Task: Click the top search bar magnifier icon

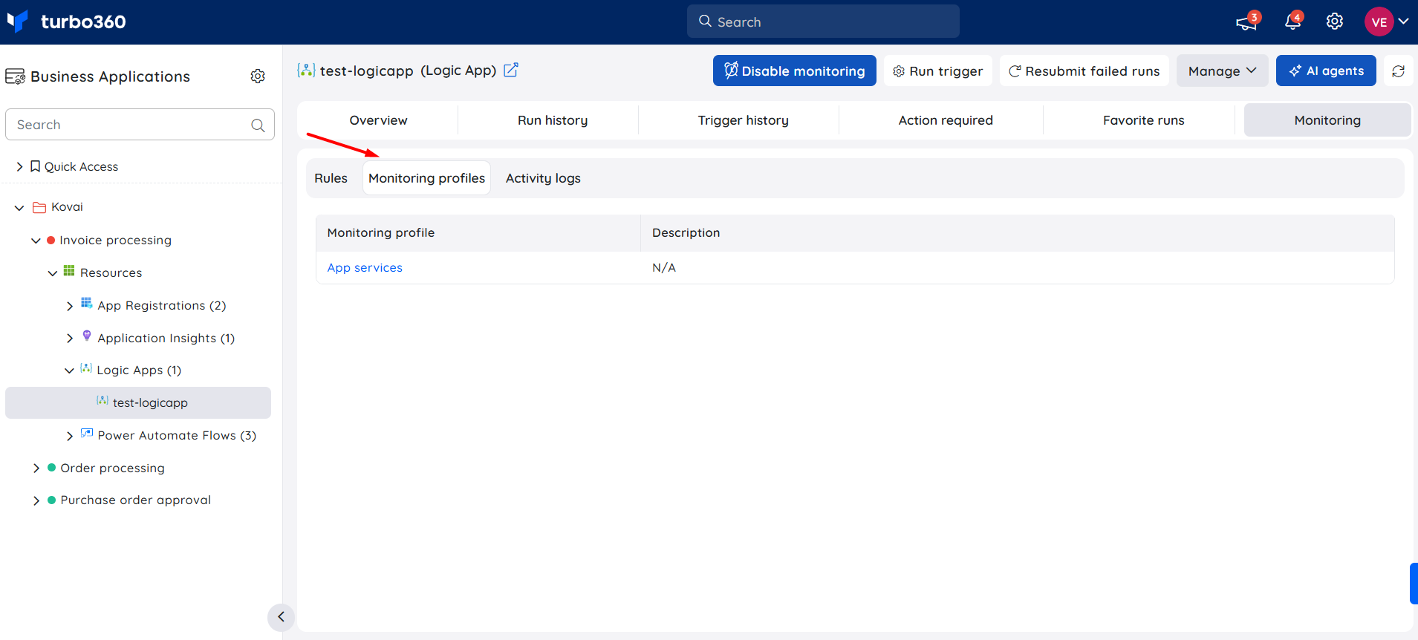Action: (705, 22)
